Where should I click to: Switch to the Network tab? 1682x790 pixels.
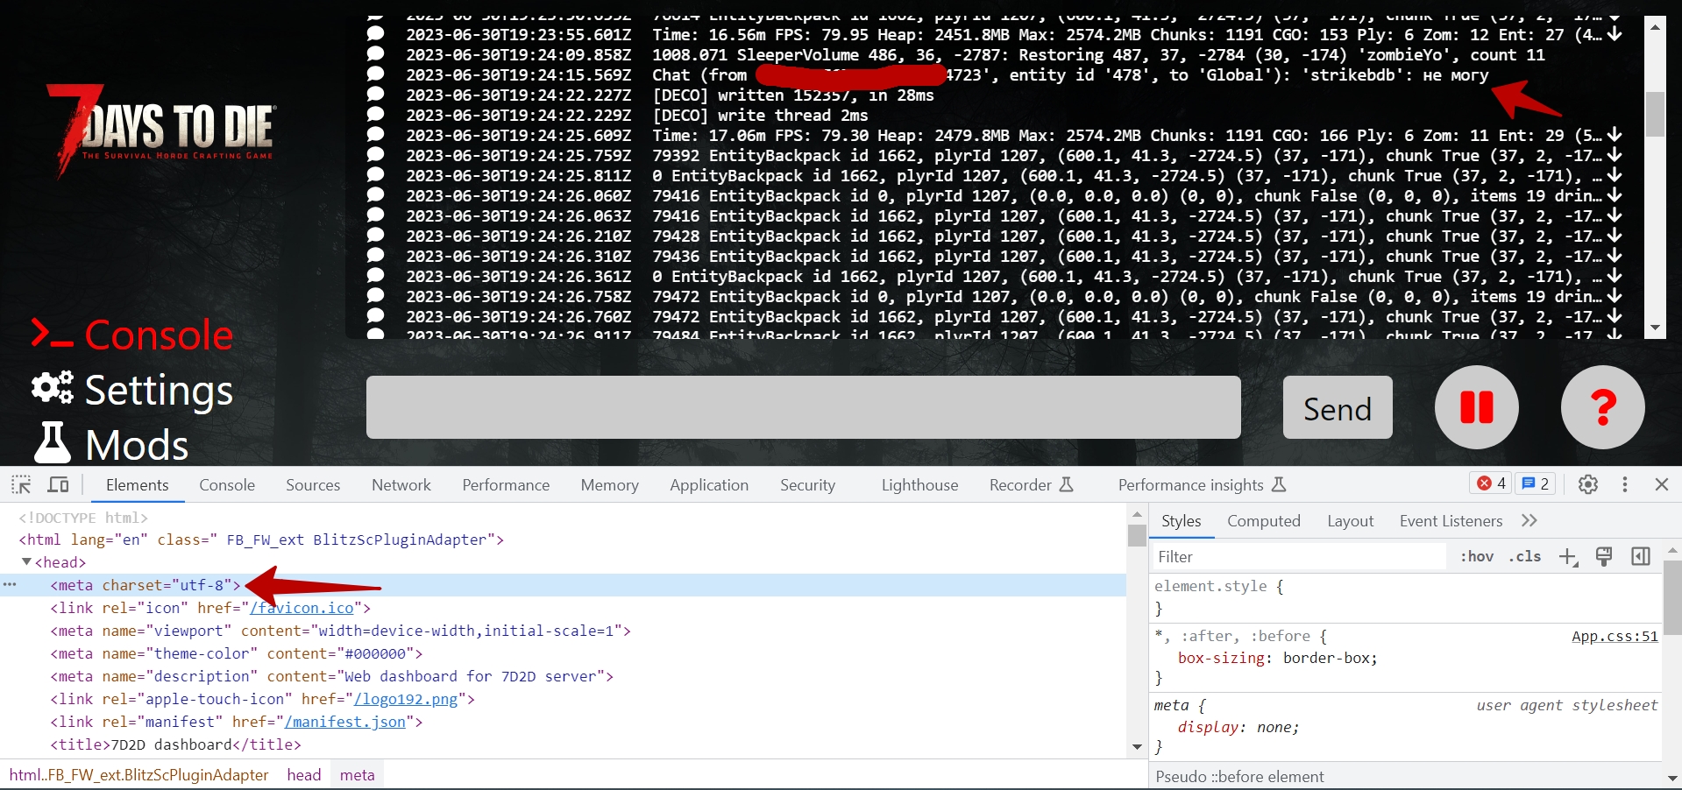coord(401,485)
